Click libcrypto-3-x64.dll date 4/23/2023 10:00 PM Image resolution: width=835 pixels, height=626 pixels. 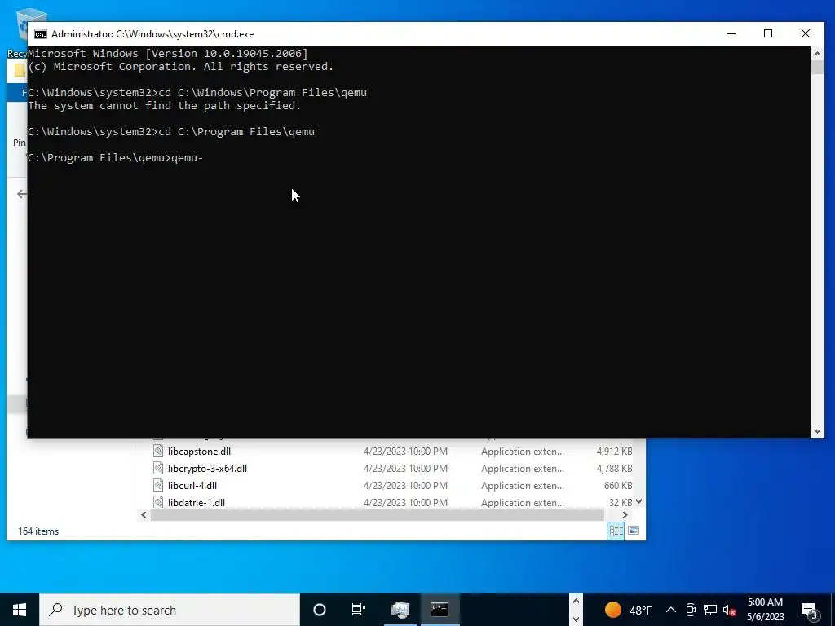pos(405,469)
